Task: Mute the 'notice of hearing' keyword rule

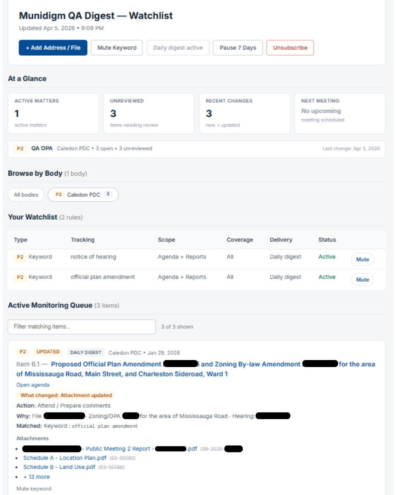Action: pos(362,259)
